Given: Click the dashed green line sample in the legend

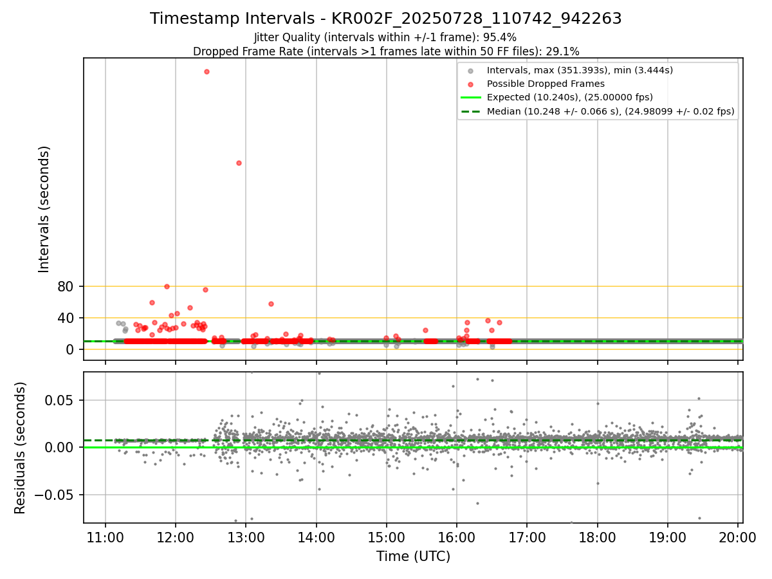Looking at the screenshot, I should click(471, 111).
